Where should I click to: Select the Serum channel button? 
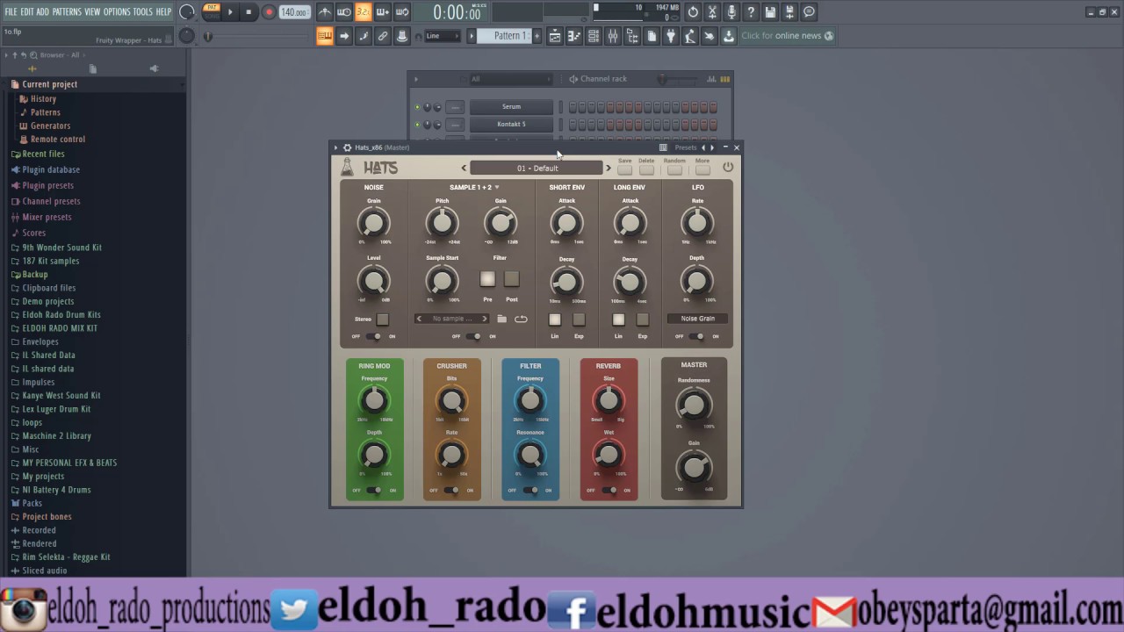[x=511, y=107]
